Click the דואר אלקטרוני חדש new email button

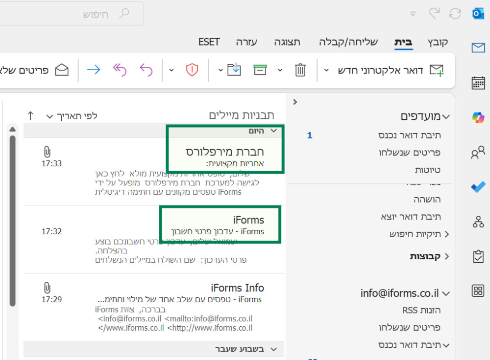click(390, 70)
